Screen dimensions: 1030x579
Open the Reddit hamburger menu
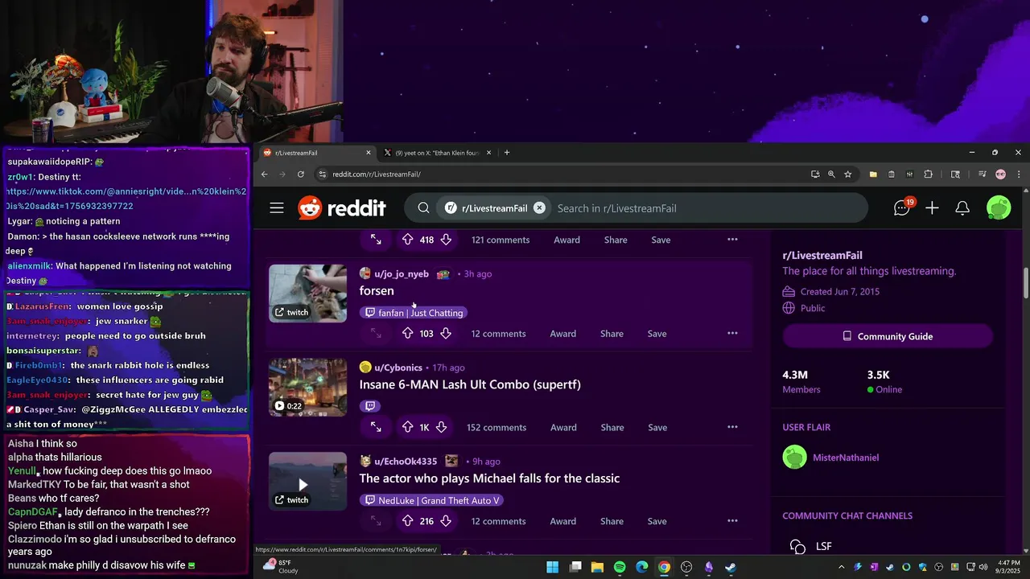tap(277, 208)
